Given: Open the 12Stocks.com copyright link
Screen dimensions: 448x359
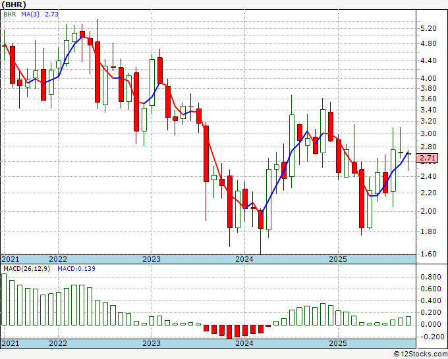Looking at the screenshot, I should coord(421,354).
